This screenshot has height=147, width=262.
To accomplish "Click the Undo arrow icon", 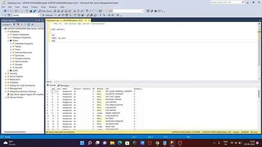I will pyautogui.click(x=87, y=11).
